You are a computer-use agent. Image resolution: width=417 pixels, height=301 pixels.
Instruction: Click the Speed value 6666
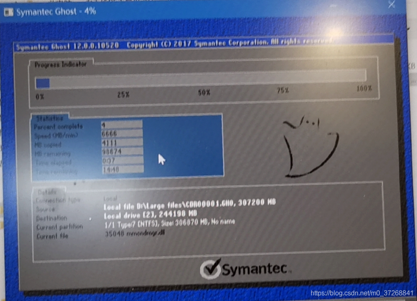122,134
